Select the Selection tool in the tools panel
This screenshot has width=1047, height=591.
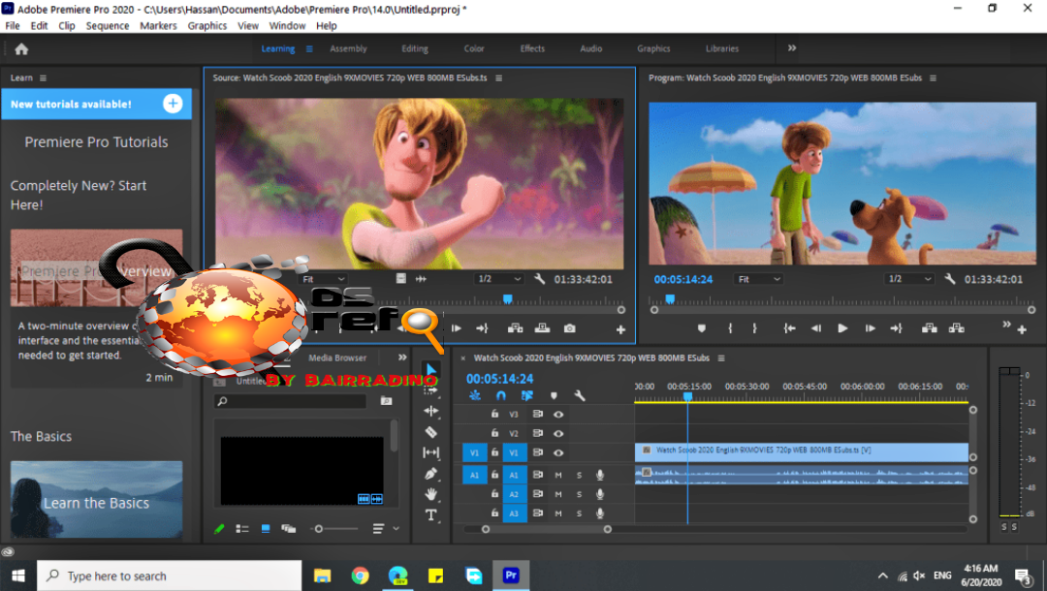(x=431, y=369)
